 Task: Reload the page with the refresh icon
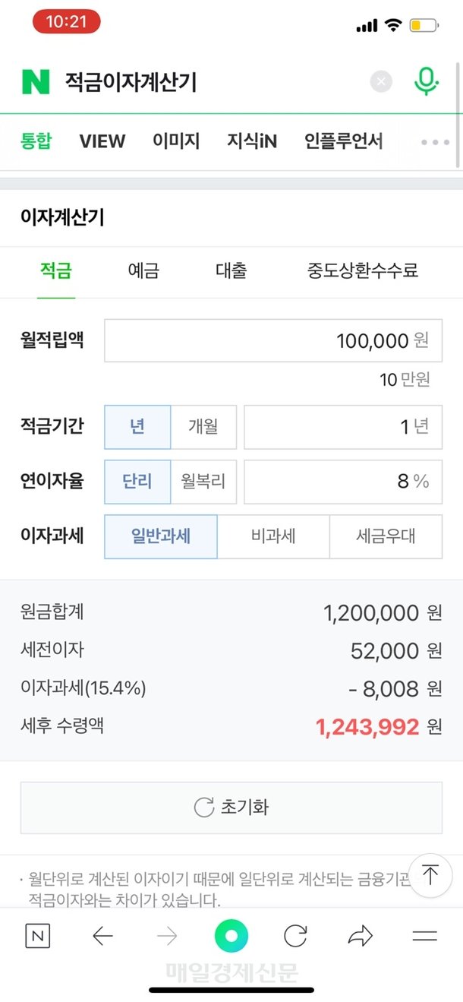[x=296, y=936]
